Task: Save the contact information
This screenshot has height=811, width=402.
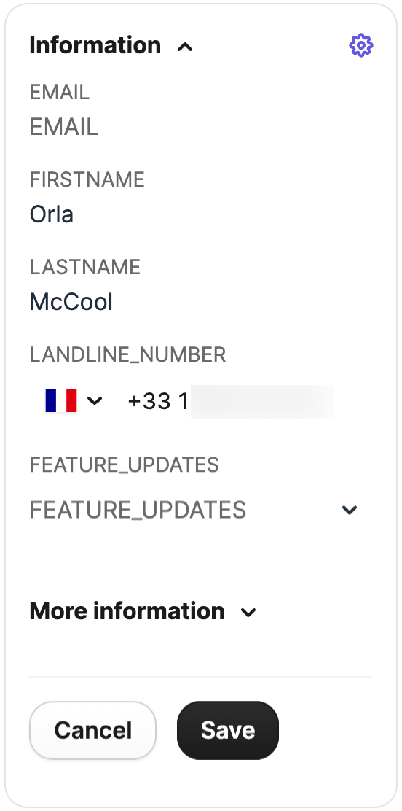Action: [x=228, y=730]
